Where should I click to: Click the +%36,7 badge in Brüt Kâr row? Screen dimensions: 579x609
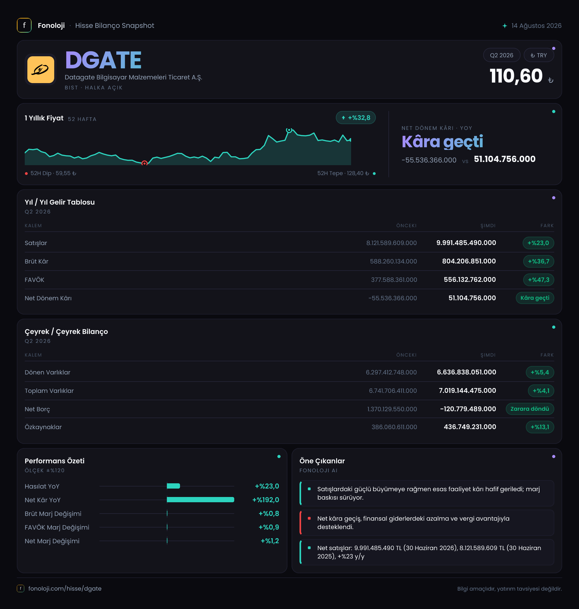point(538,261)
